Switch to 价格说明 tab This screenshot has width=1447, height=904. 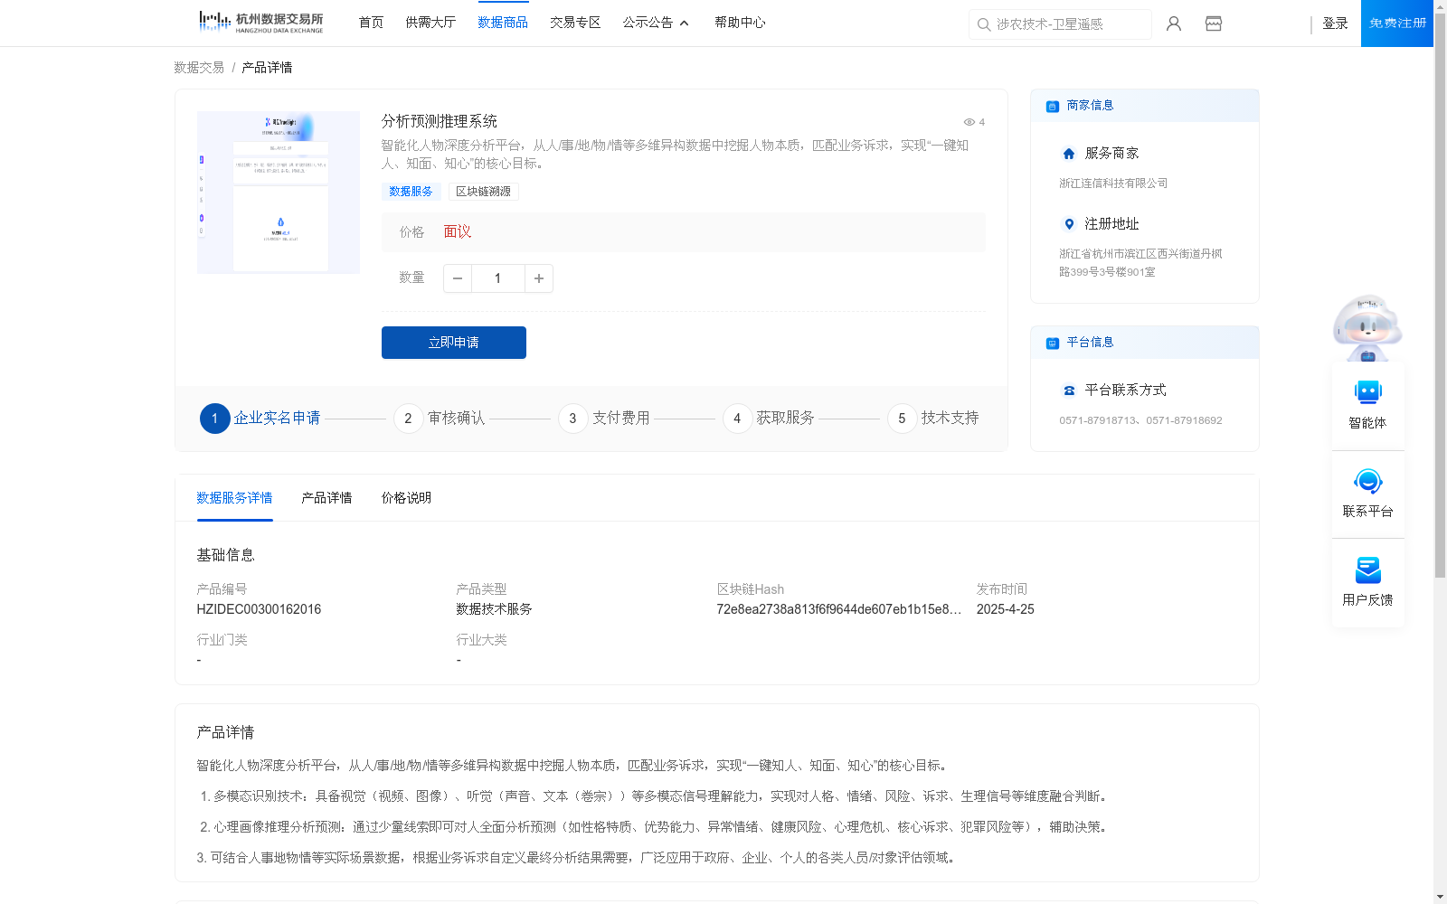pos(406,498)
